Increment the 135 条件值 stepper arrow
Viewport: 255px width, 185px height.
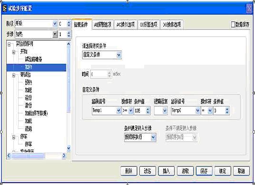pyautogui.click(x=147, y=109)
